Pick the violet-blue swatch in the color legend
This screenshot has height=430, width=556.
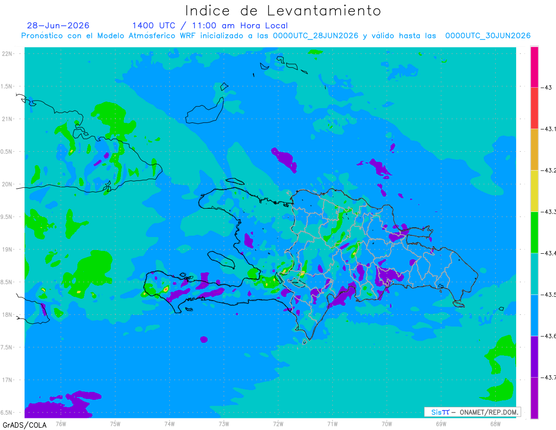tap(534, 356)
